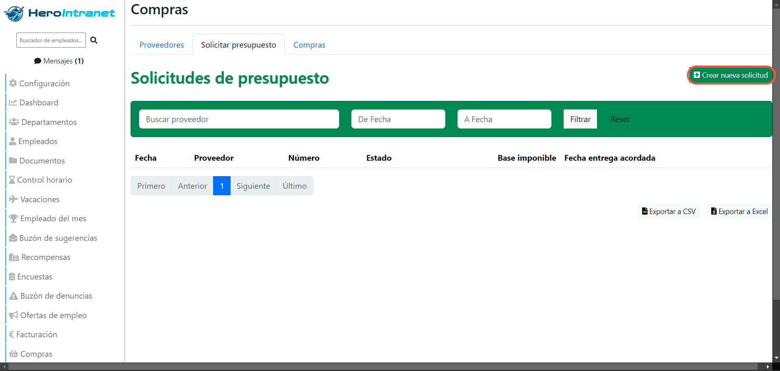The height and width of the screenshot is (371, 780).
Task: Click the Empleado del mes trophy icon
Action: click(x=13, y=218)
